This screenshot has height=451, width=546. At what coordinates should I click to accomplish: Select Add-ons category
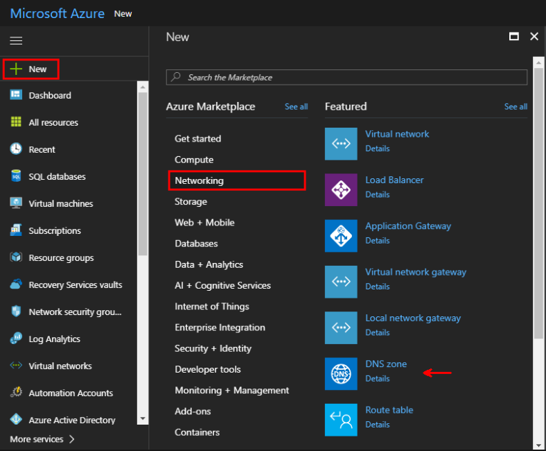coord(193,411)
